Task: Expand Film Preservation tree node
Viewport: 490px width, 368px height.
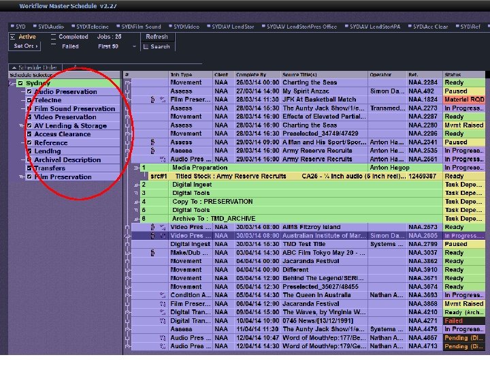Action: pyautogui.click(x=22, y=177)
